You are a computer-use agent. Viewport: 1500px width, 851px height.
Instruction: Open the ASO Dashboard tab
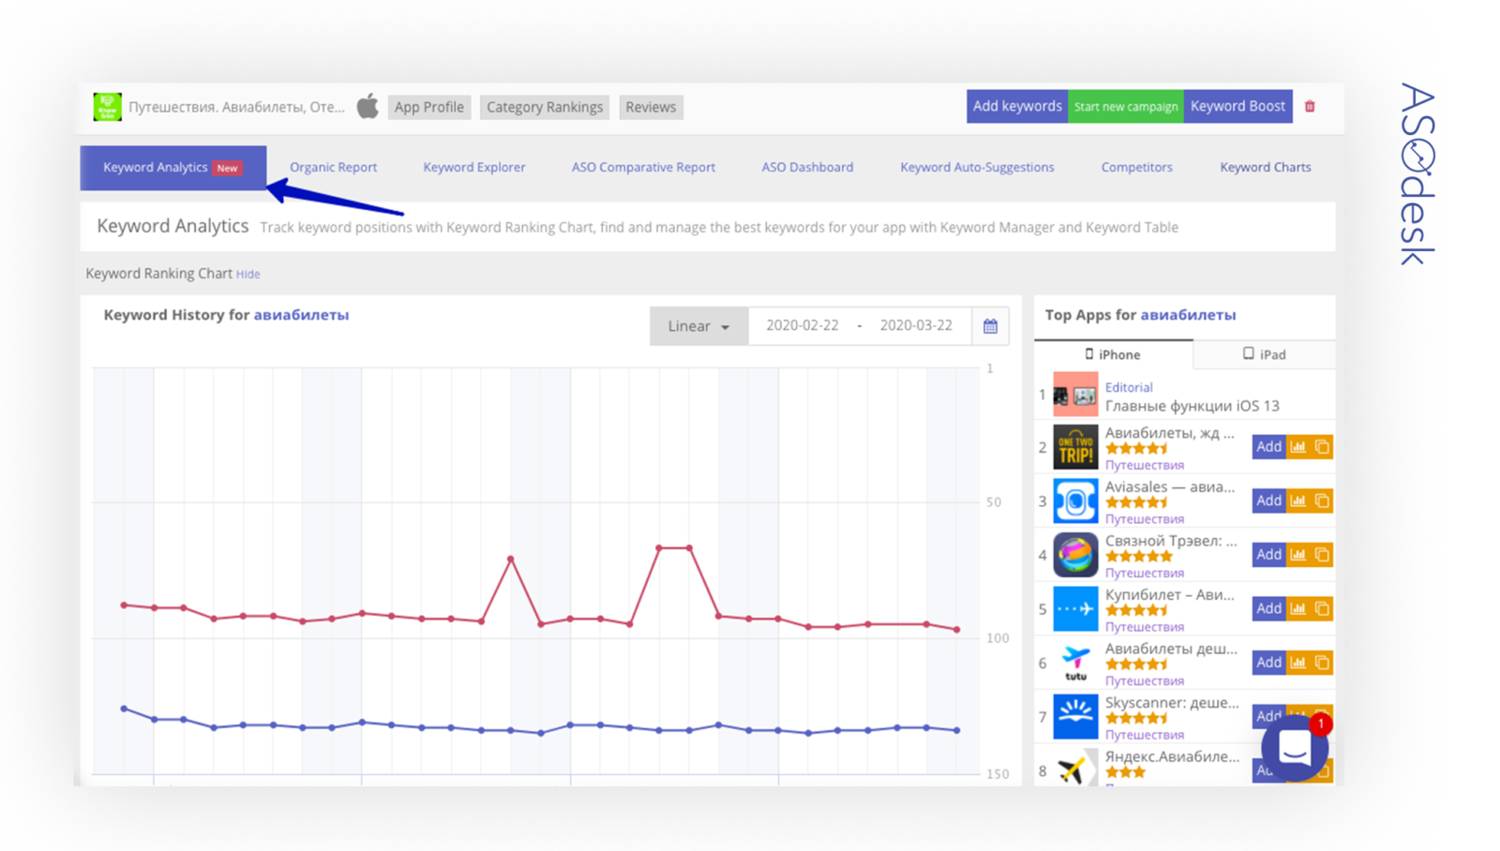pyautogui.click(x=807, y=168)
